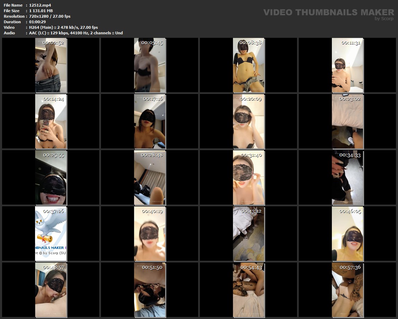The height and width of the screenshot is (319, 398).
Task: Open the thumbnail at 00:51:50
Action: click(x=150, y=290)
